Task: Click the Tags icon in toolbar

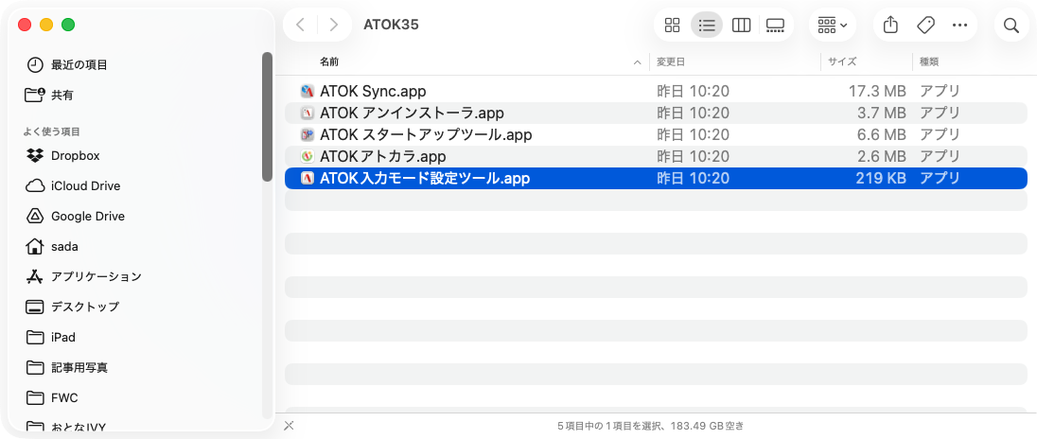Action: point(925,26)
